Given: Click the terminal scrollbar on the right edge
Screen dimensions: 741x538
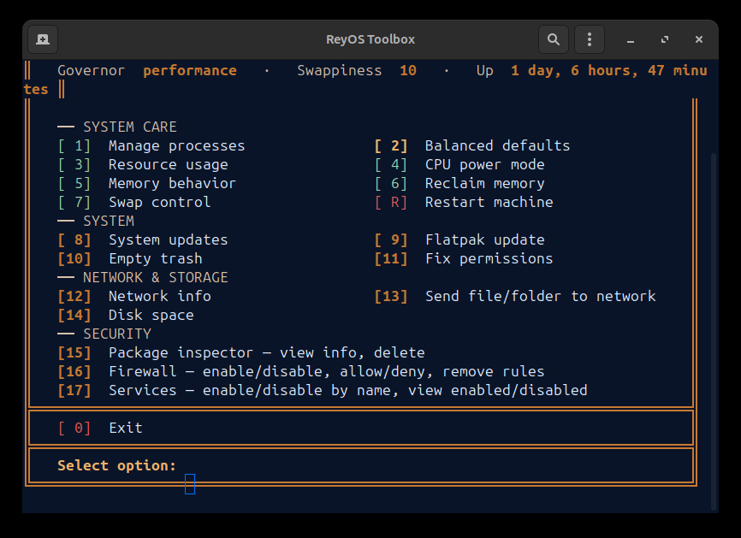Looking at the screenshot, I should click(x=714, y=331).
